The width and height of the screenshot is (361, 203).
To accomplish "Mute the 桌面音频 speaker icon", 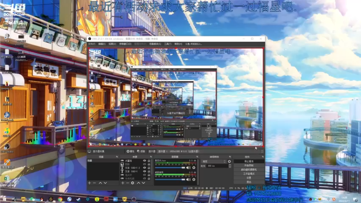I will [x=188, y=179].
